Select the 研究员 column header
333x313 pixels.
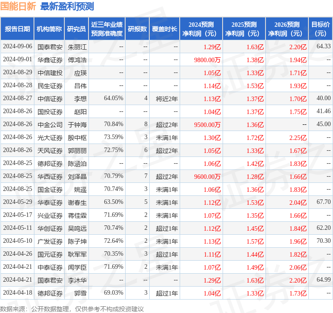point(76,29)
